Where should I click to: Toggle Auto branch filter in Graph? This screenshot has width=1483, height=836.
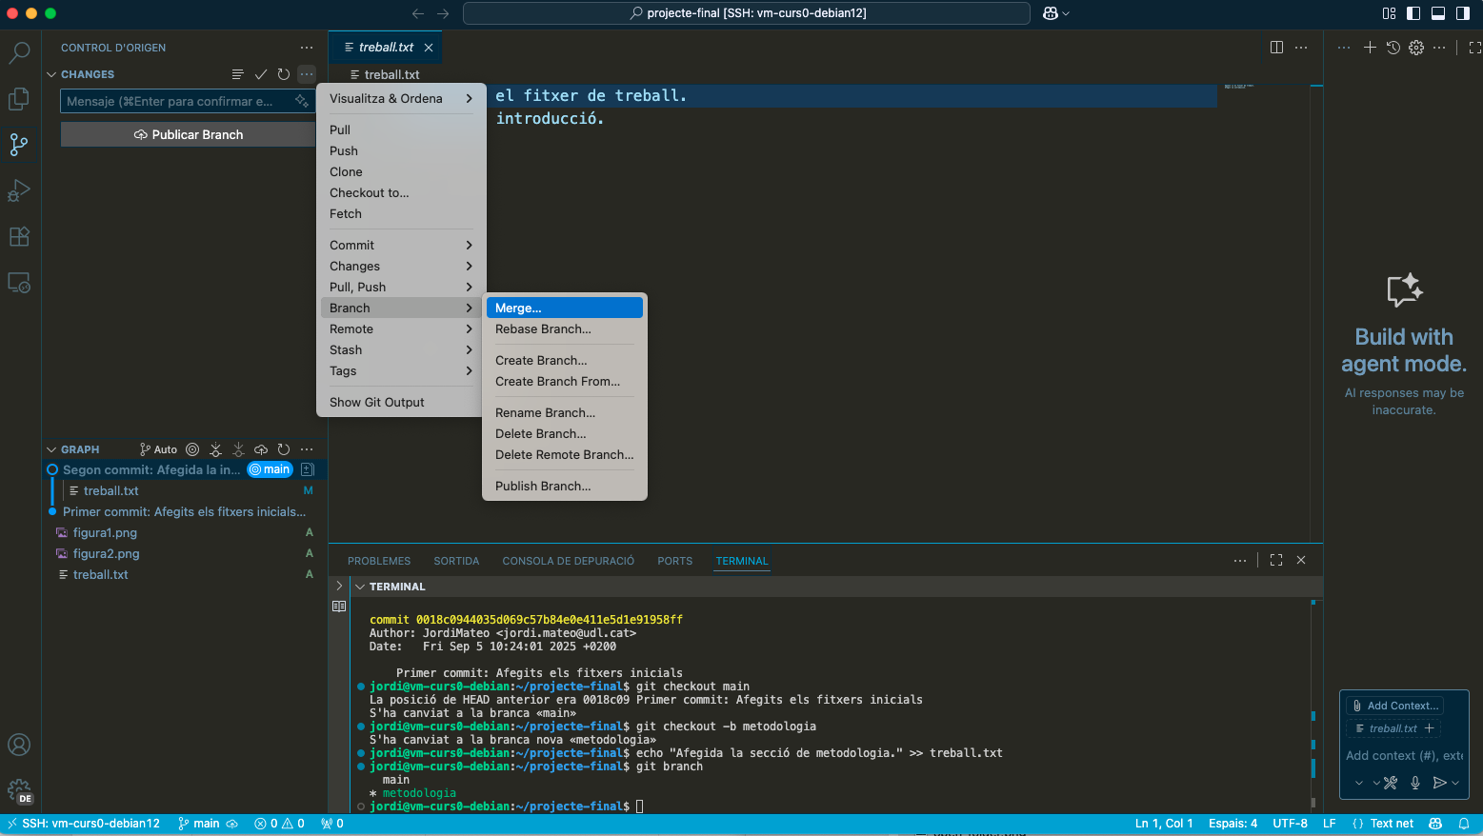(159, 449)
